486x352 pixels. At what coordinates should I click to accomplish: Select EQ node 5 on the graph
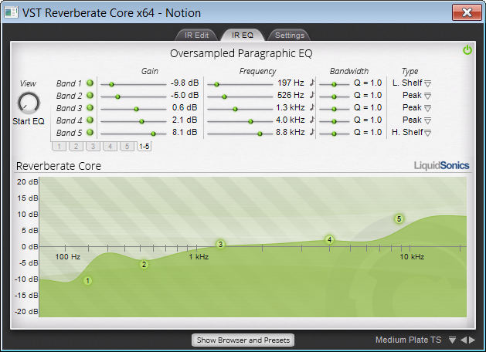pos(399,219)
